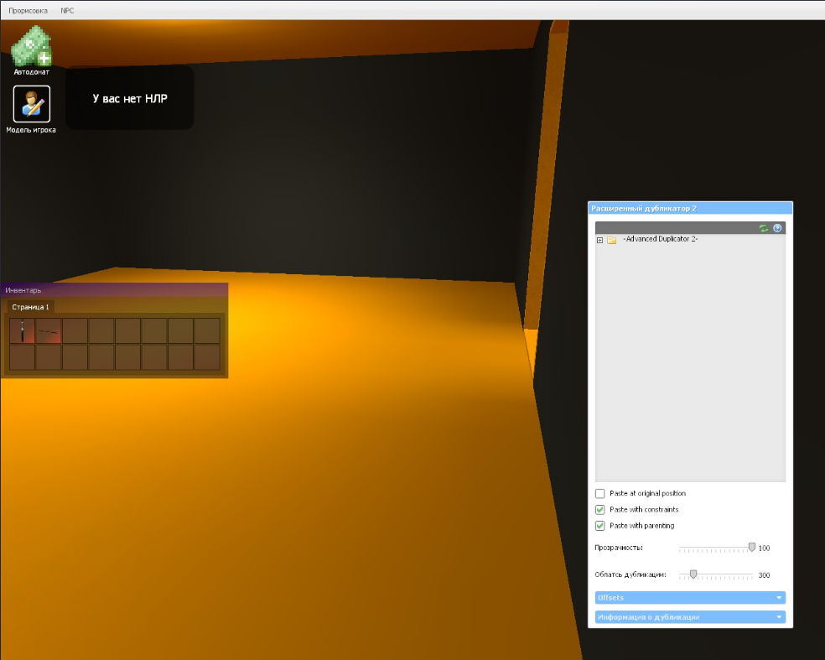Open the Автодонат money icon

point(31,46)
